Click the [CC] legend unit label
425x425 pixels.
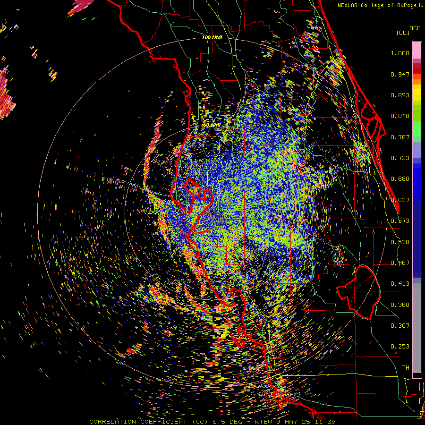click(x=403, y=33)
